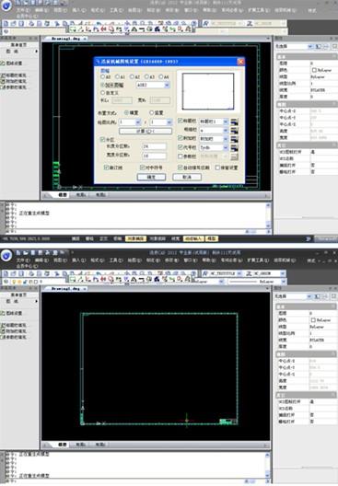338x486 pixels.
Task: Enable the 参数栏 checkbox
Action: click(x=181, y=156)
